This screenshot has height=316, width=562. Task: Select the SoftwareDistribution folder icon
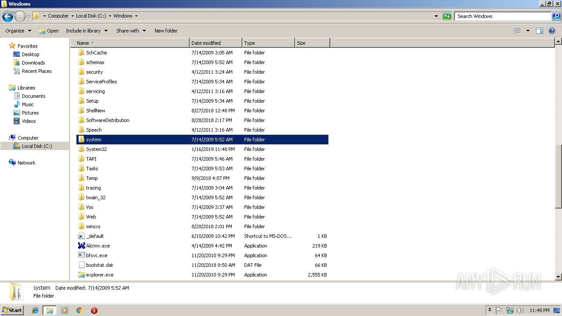pyautogui.click(x=81, y=120)
